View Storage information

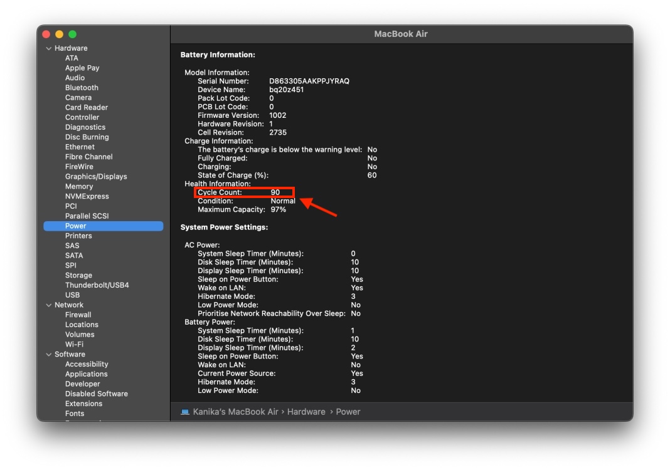(78, 275)
